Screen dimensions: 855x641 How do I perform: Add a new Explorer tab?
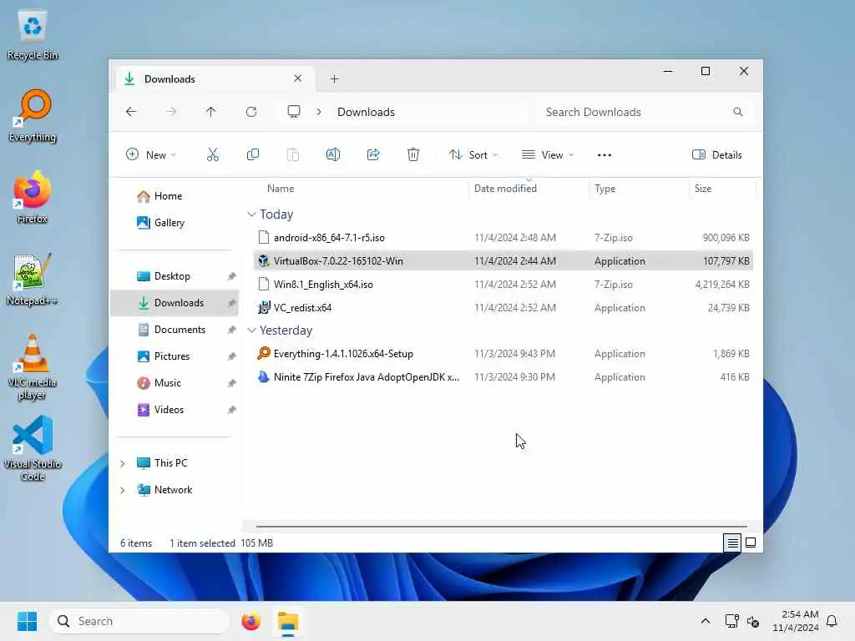pos(334,79)
